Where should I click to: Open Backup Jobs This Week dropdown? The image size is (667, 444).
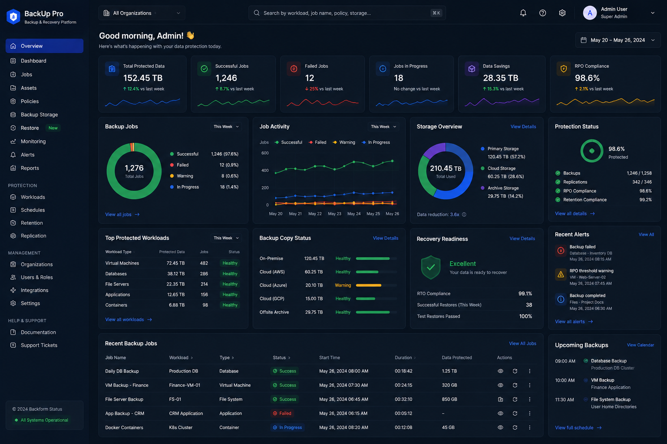[x=226, y=127]
